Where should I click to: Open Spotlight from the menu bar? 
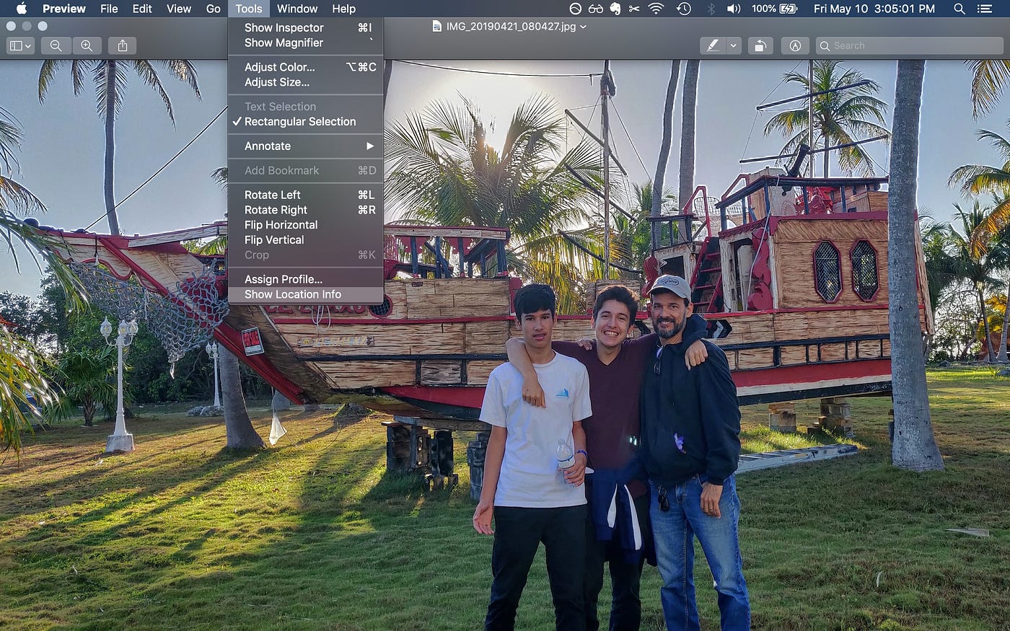(x=959, y=9)
